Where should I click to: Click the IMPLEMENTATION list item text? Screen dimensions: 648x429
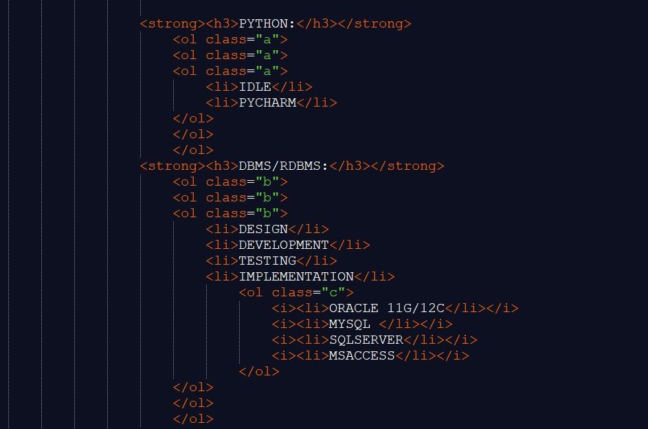click(x=296, y=277)
